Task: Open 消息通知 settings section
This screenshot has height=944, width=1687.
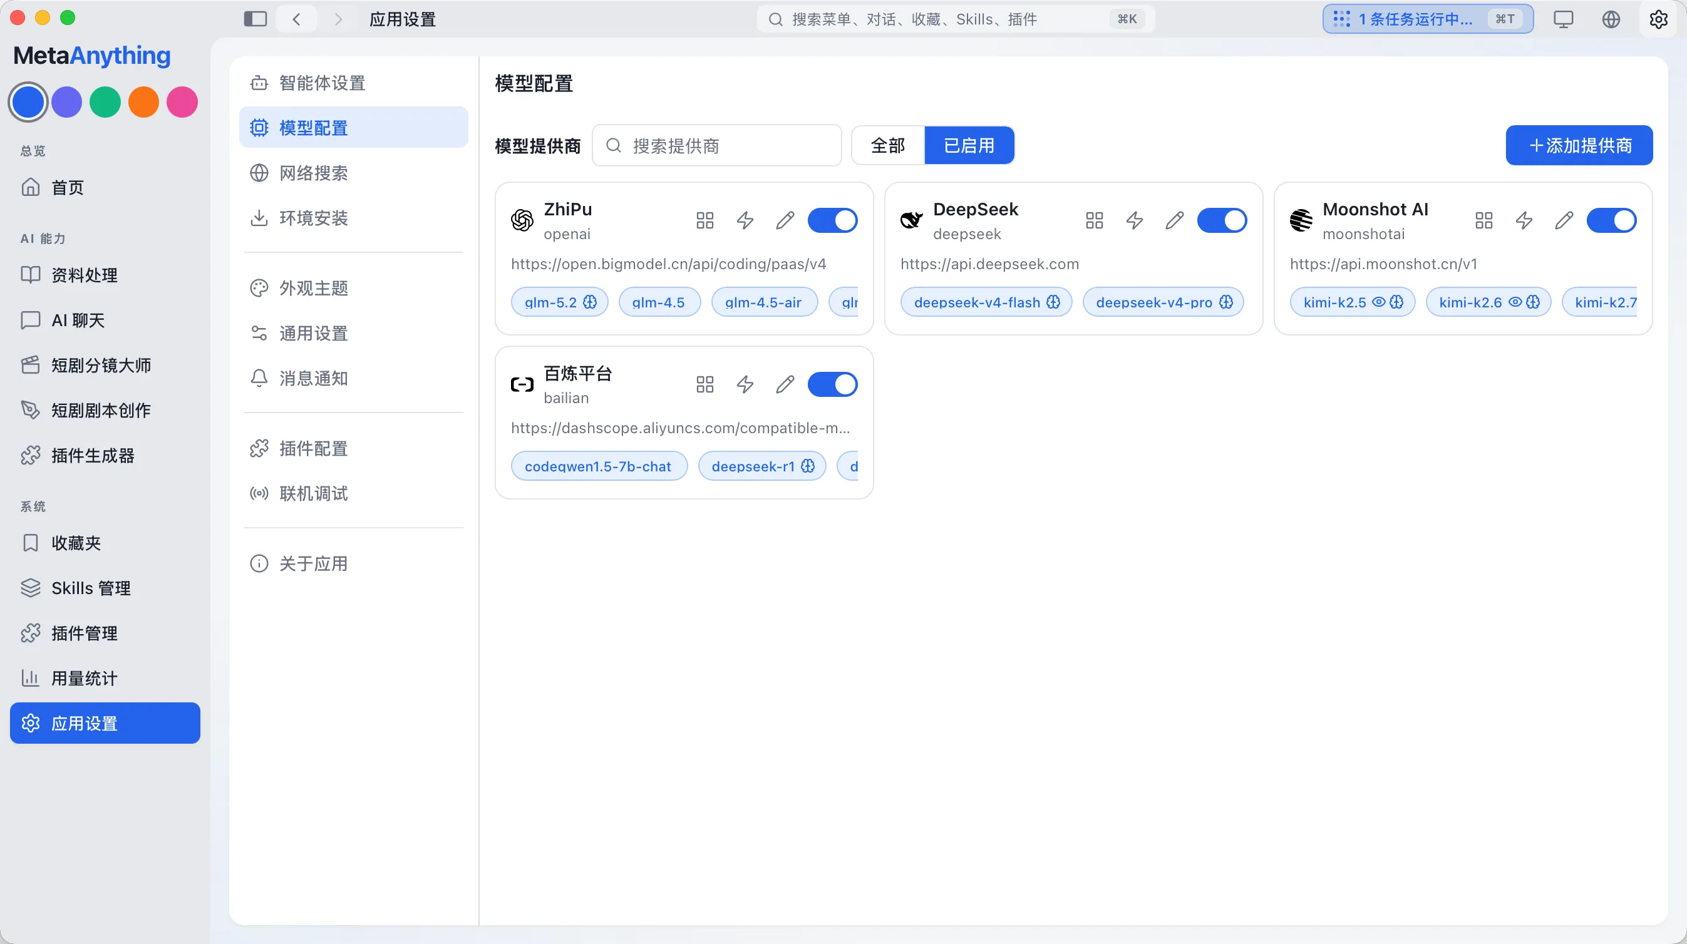Action: pyautogui.click(x=354, y=378)
